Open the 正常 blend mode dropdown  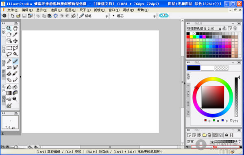212,142
